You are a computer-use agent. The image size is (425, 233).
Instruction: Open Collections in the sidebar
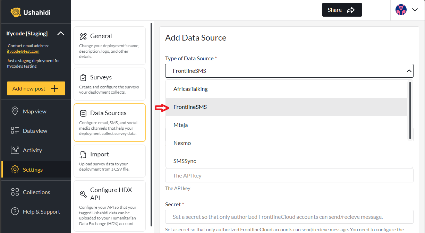[x=36, y=192]
